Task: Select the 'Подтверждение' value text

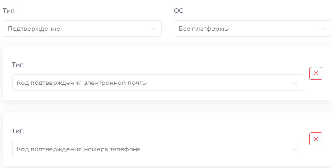Action: pos(34,29)
